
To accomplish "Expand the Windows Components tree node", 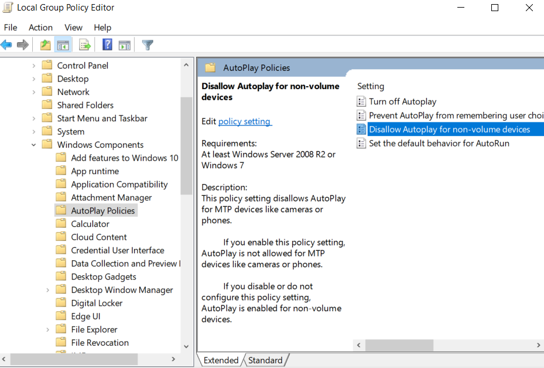I will click(x=33, y=144).
